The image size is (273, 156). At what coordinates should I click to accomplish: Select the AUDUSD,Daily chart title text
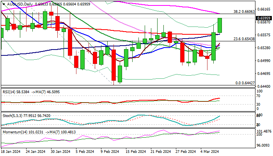pyautogui.click(x=19, y=4)
